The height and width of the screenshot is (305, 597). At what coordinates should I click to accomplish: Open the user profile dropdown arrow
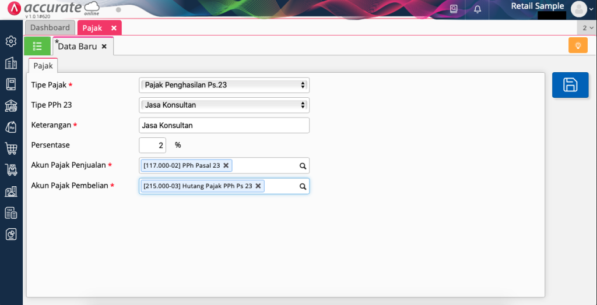coord(591,9)
